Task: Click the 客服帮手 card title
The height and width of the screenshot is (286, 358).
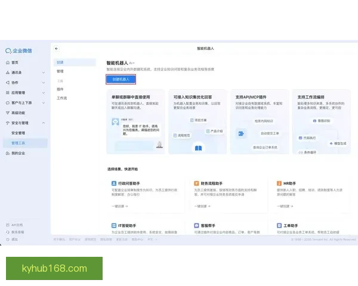Action: click(208, 226)
